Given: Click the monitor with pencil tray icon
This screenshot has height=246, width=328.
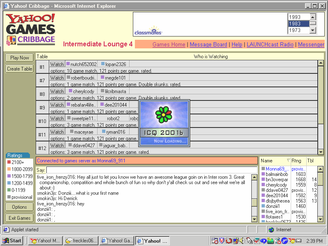Looking at the screenshot, I should click(235, 241).
